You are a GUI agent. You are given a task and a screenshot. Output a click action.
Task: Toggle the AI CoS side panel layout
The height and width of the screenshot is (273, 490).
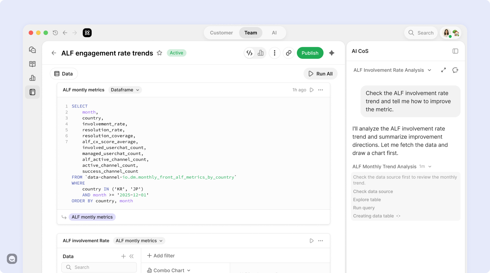[x=455, y=51]
